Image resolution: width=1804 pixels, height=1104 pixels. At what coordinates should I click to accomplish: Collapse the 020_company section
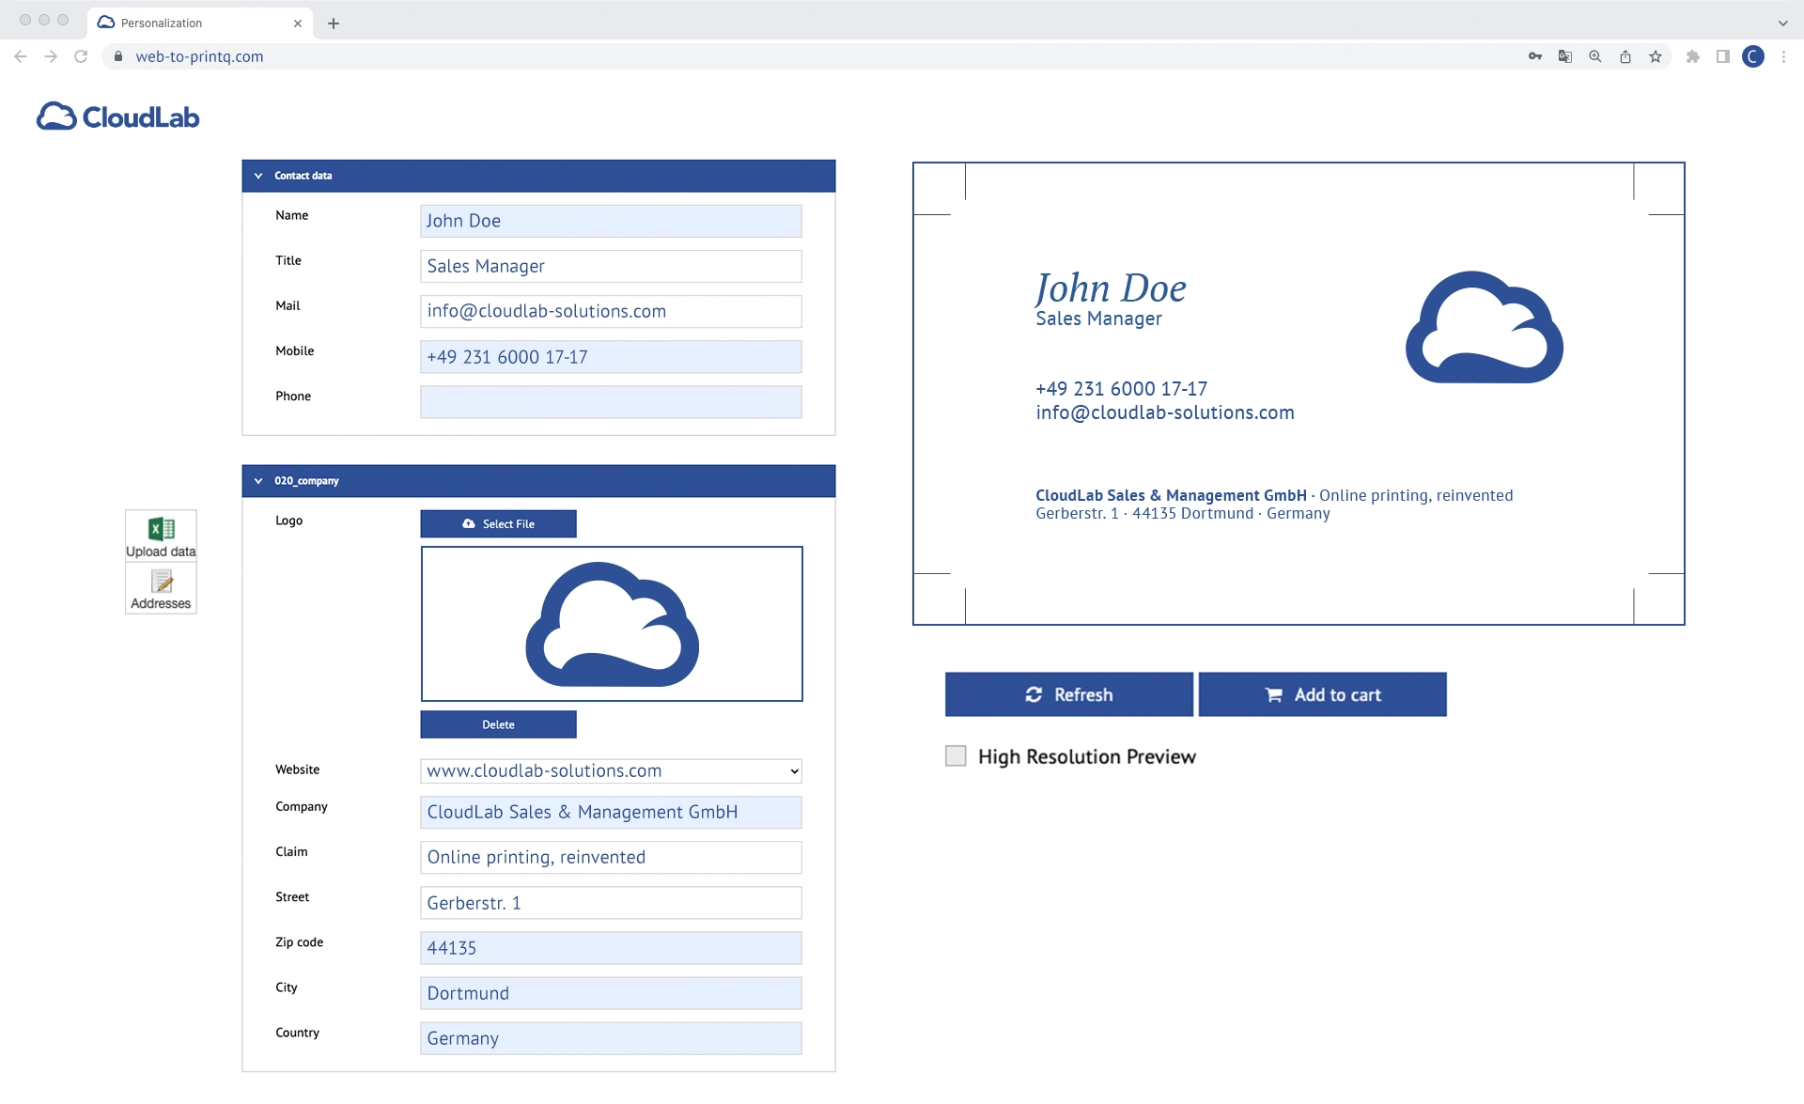point(258,481)
